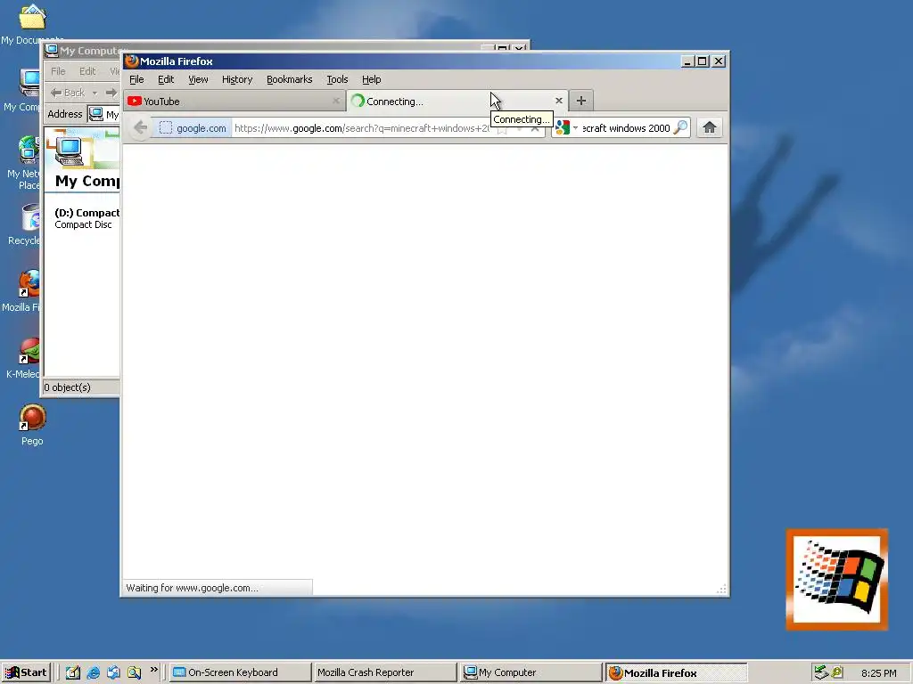Screen dimensions: 913x684
Task: Click the Windows logo image on desktop
Action: [837, 579]
